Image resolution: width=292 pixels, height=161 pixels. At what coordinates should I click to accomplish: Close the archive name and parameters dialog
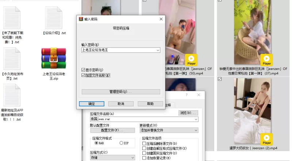[199, 95]
